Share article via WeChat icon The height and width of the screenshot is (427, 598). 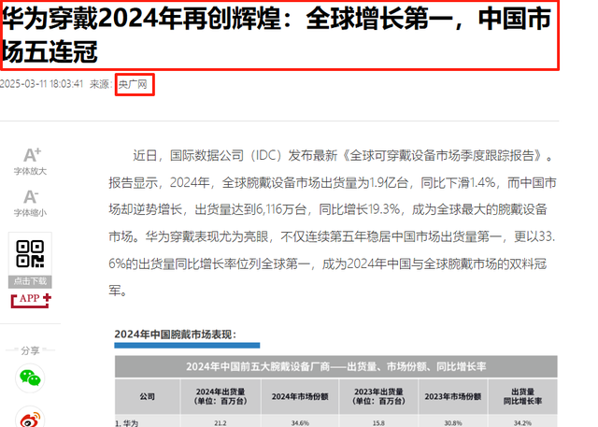(x=30, y=377)
